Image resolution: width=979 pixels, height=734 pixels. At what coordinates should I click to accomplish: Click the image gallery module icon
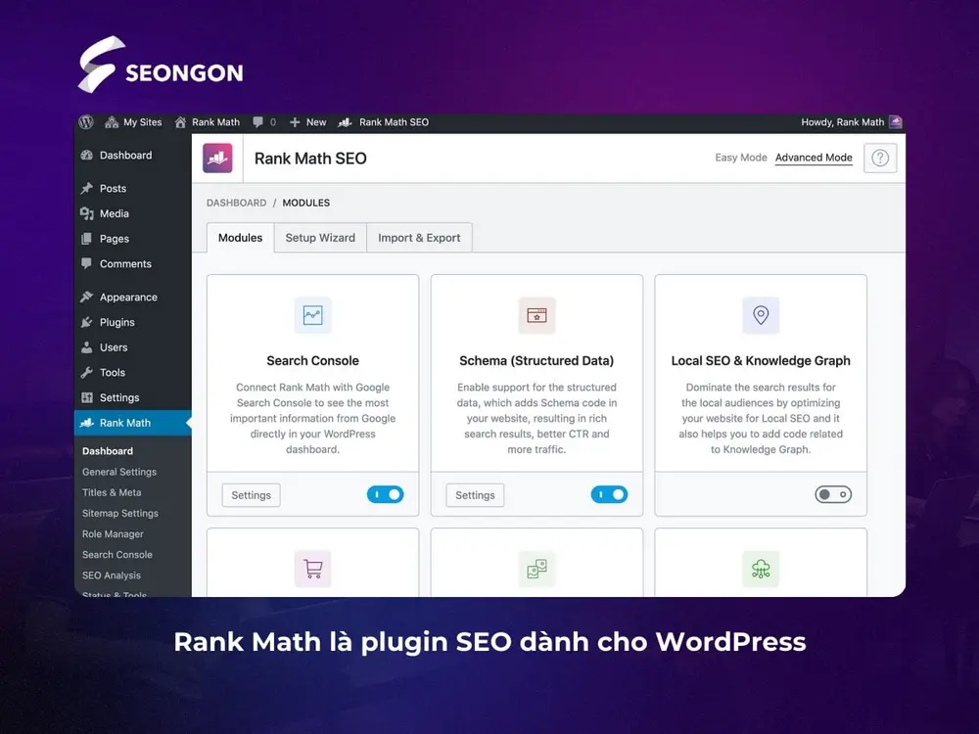[x=536, y=569]
